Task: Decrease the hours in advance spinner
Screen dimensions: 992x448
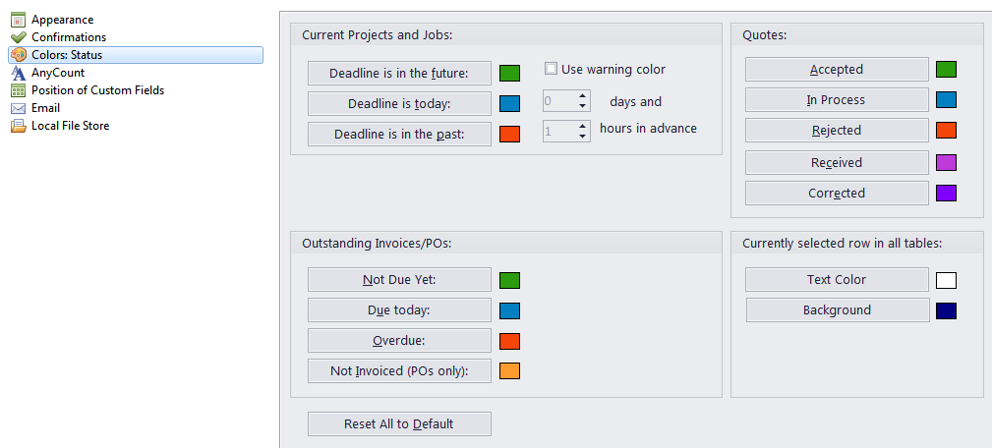Action: point(583,136)
